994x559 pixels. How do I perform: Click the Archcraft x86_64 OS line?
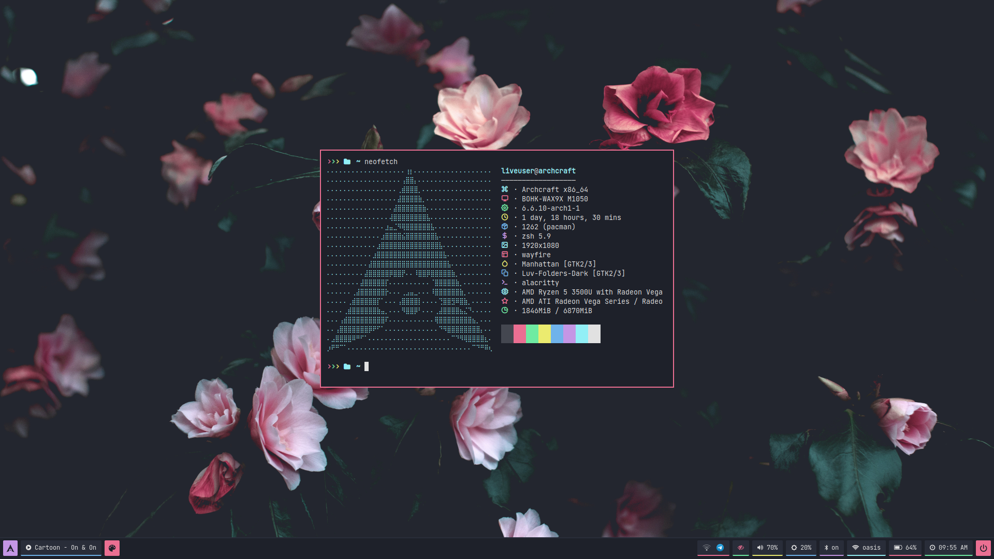tap(554, 189)
